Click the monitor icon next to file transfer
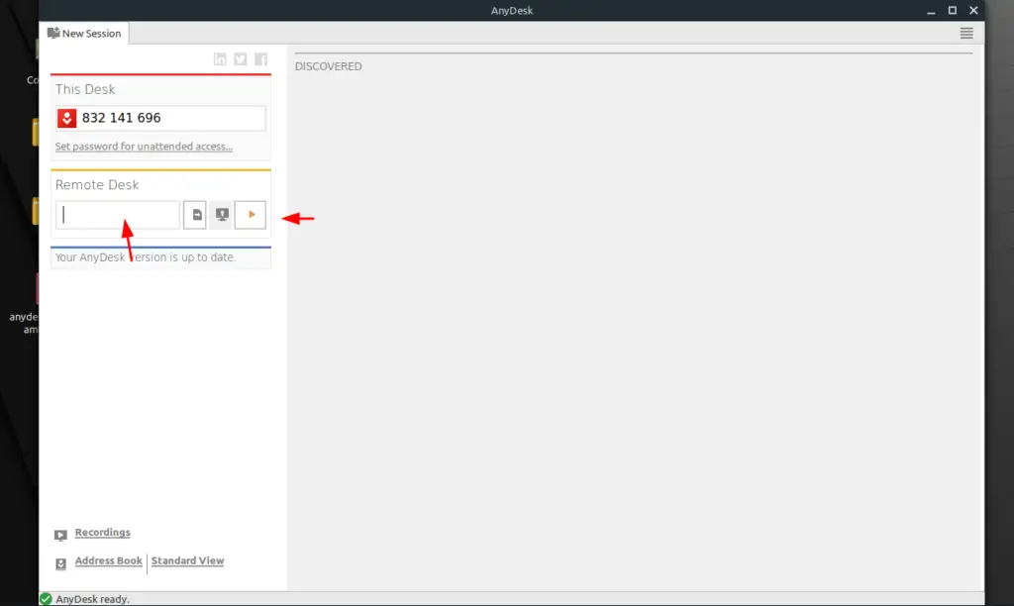The height and width of the screenshot is (606, 1014). point(221,215)
